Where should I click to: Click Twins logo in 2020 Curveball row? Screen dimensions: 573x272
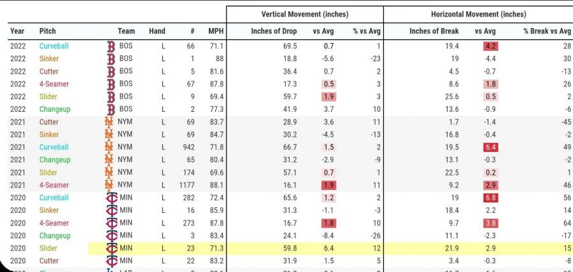(x=111, y=198)
